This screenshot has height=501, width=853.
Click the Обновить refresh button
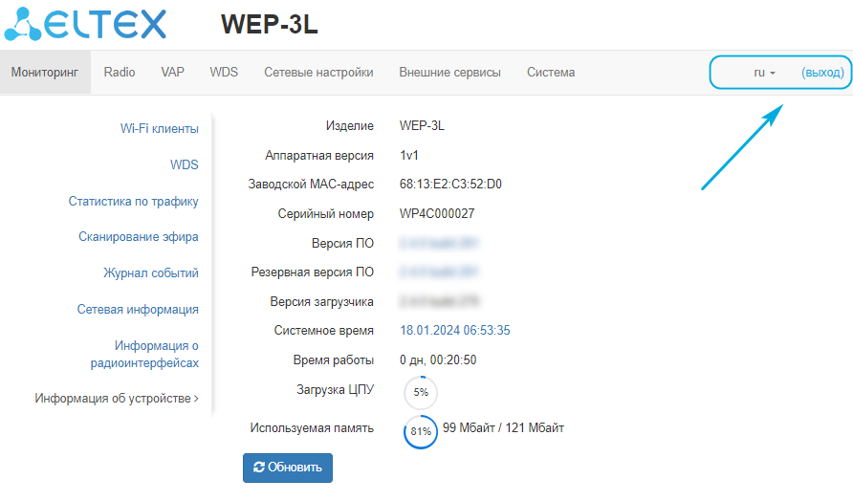click(288, 468)
